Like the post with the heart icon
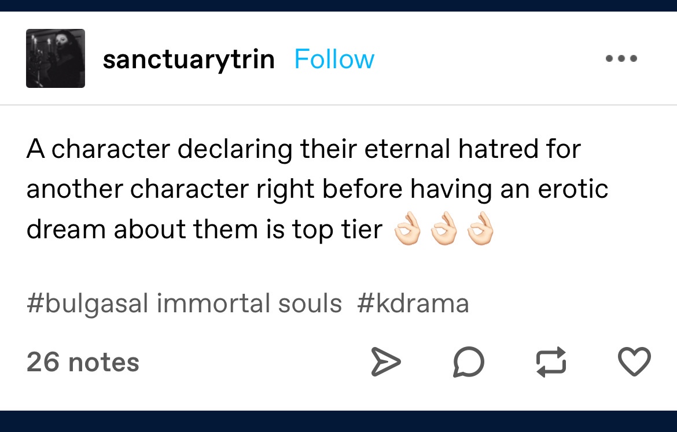The image size is (677, 432). point(635,361)
